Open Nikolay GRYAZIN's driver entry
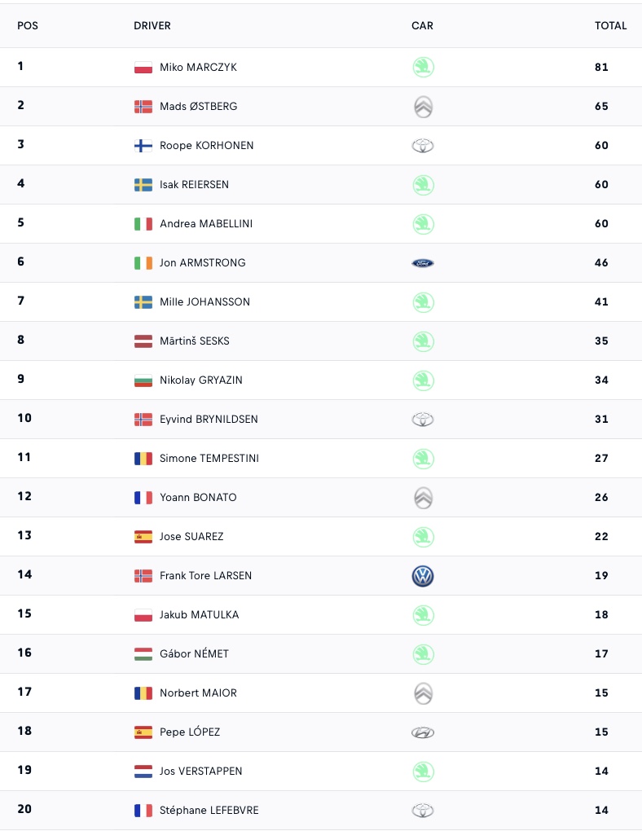The image size is (642, 831). click(x=201, y=380)
